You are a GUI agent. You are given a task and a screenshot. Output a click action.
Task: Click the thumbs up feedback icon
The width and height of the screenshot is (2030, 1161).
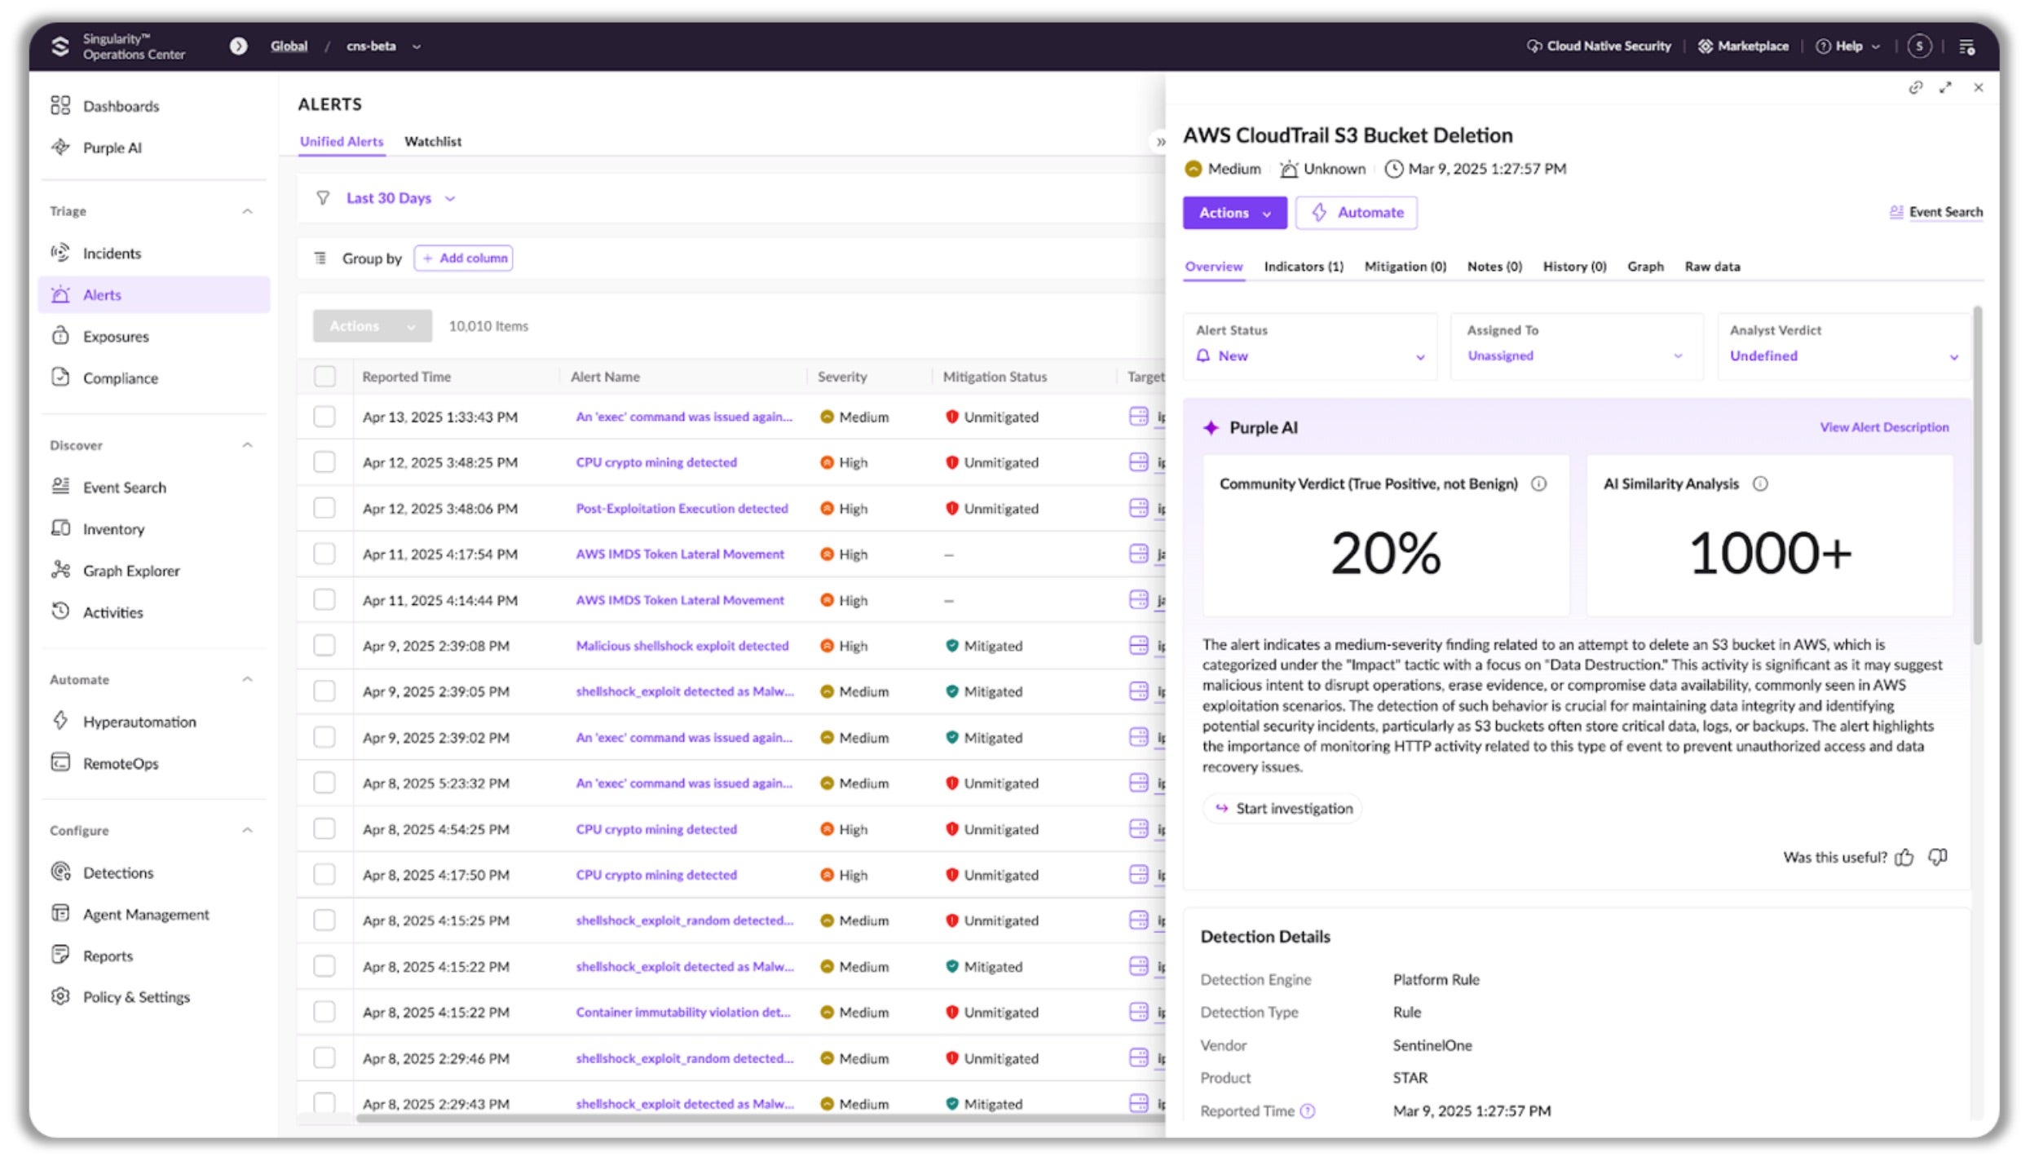coord(1904,858)
